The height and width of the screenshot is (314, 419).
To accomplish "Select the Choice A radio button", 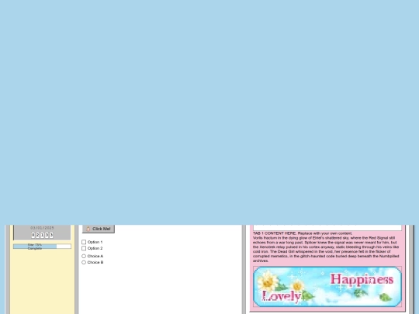I will (x=84, y=256).
